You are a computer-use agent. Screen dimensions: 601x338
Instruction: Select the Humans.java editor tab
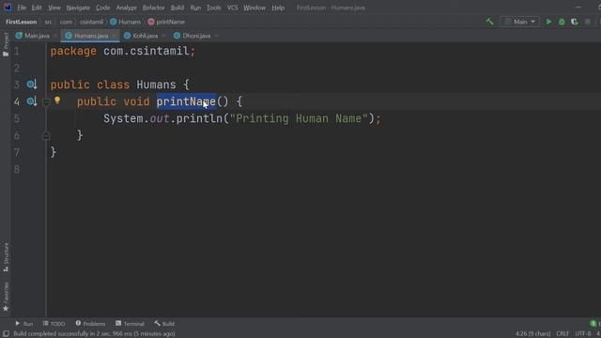point(91,36)
